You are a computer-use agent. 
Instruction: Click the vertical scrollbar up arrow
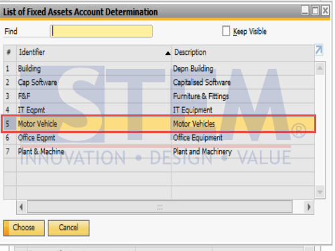320,68
